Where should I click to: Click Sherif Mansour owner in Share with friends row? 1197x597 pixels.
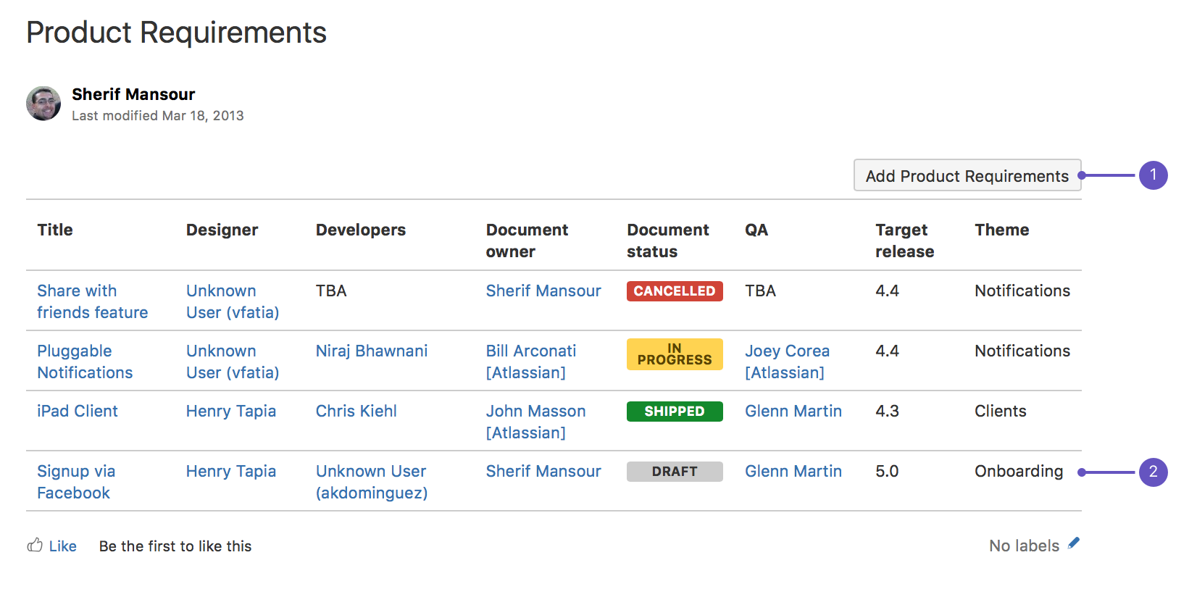click(543, 291)
